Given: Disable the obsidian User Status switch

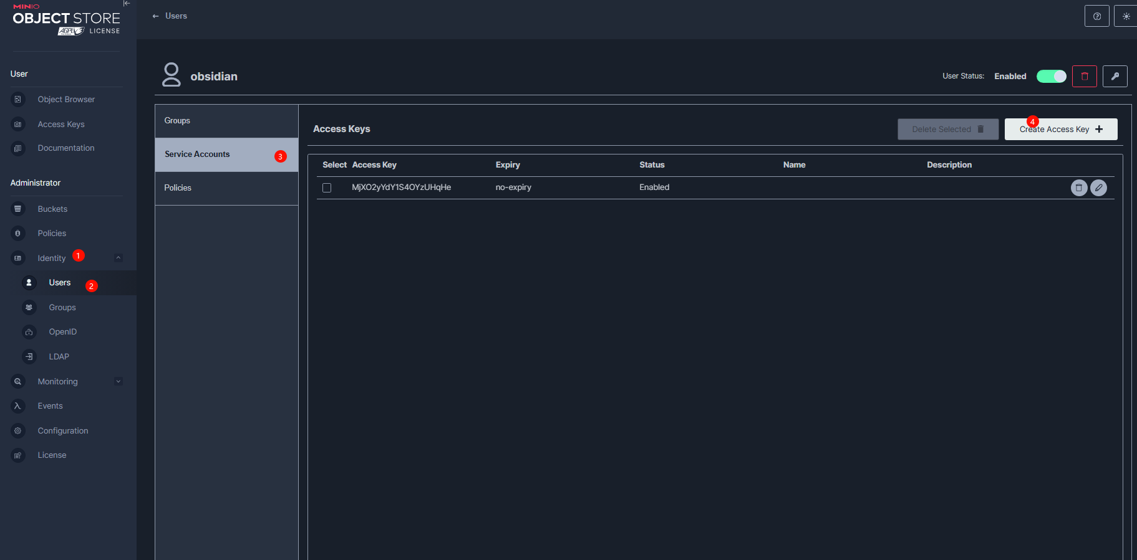Looking at the screenshot, I should 1051,76.
